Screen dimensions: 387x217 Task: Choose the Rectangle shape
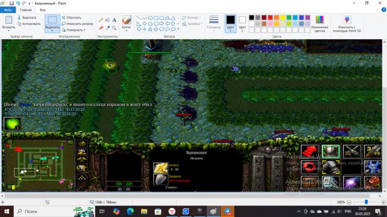(x=156, y=18)
